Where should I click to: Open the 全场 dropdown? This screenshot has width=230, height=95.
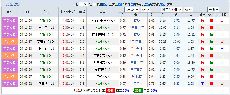point(213,10)
